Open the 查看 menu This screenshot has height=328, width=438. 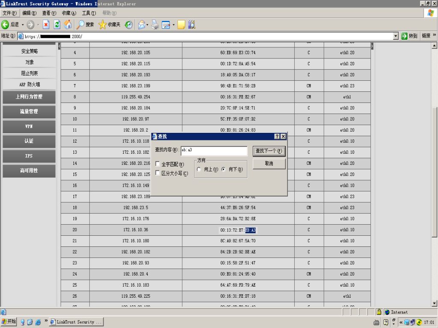49,13
